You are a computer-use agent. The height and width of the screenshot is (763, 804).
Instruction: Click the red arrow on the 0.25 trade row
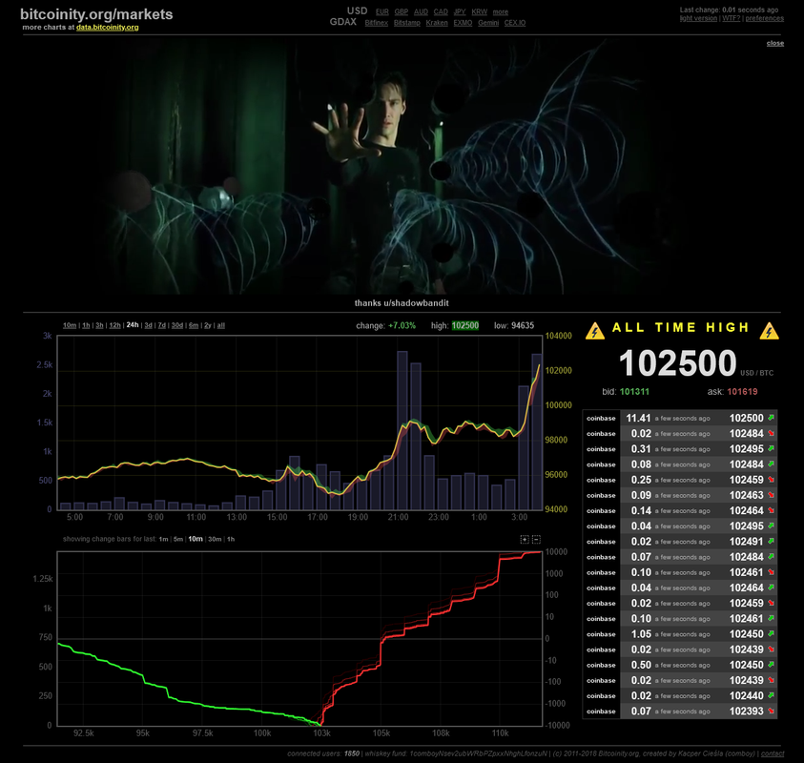(x=771, y=480)
